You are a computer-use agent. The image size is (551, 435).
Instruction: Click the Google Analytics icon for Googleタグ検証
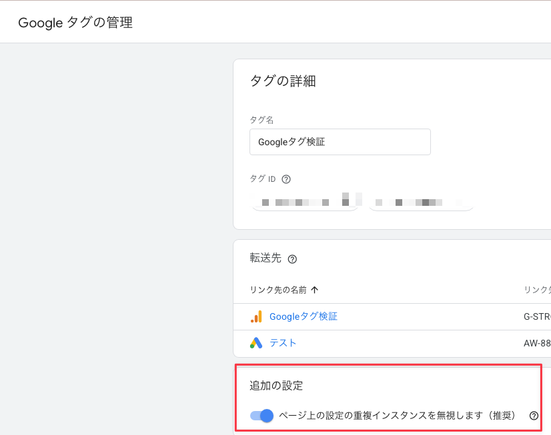256,316
